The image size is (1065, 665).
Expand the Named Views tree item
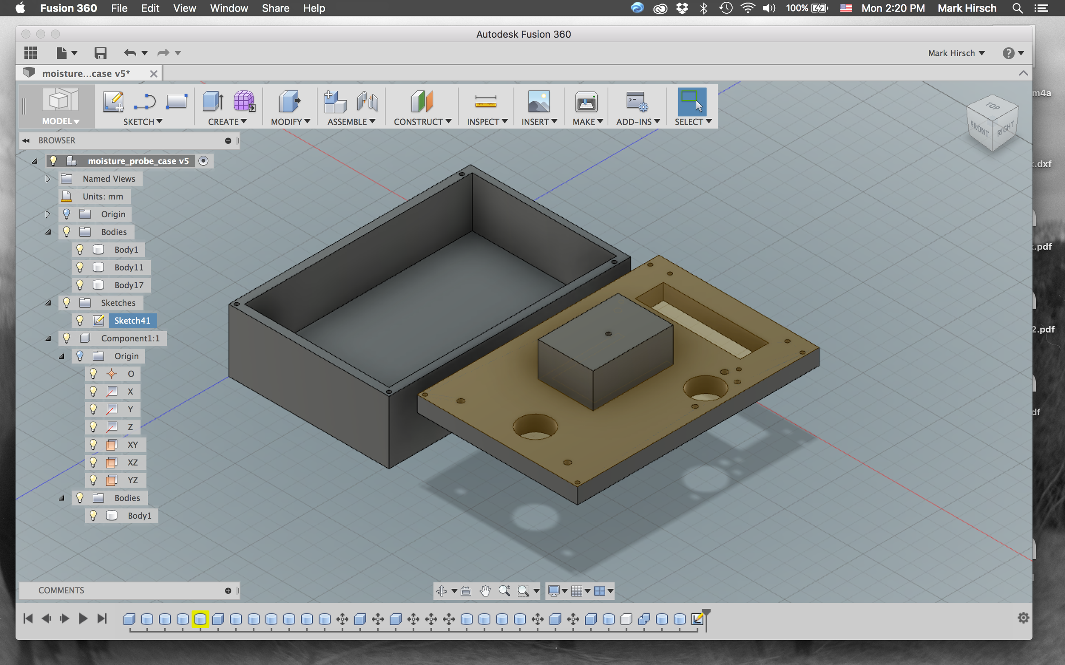click(47, 178)
